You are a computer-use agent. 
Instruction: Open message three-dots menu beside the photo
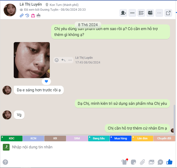pyautogui.click(x=70, y=60)
